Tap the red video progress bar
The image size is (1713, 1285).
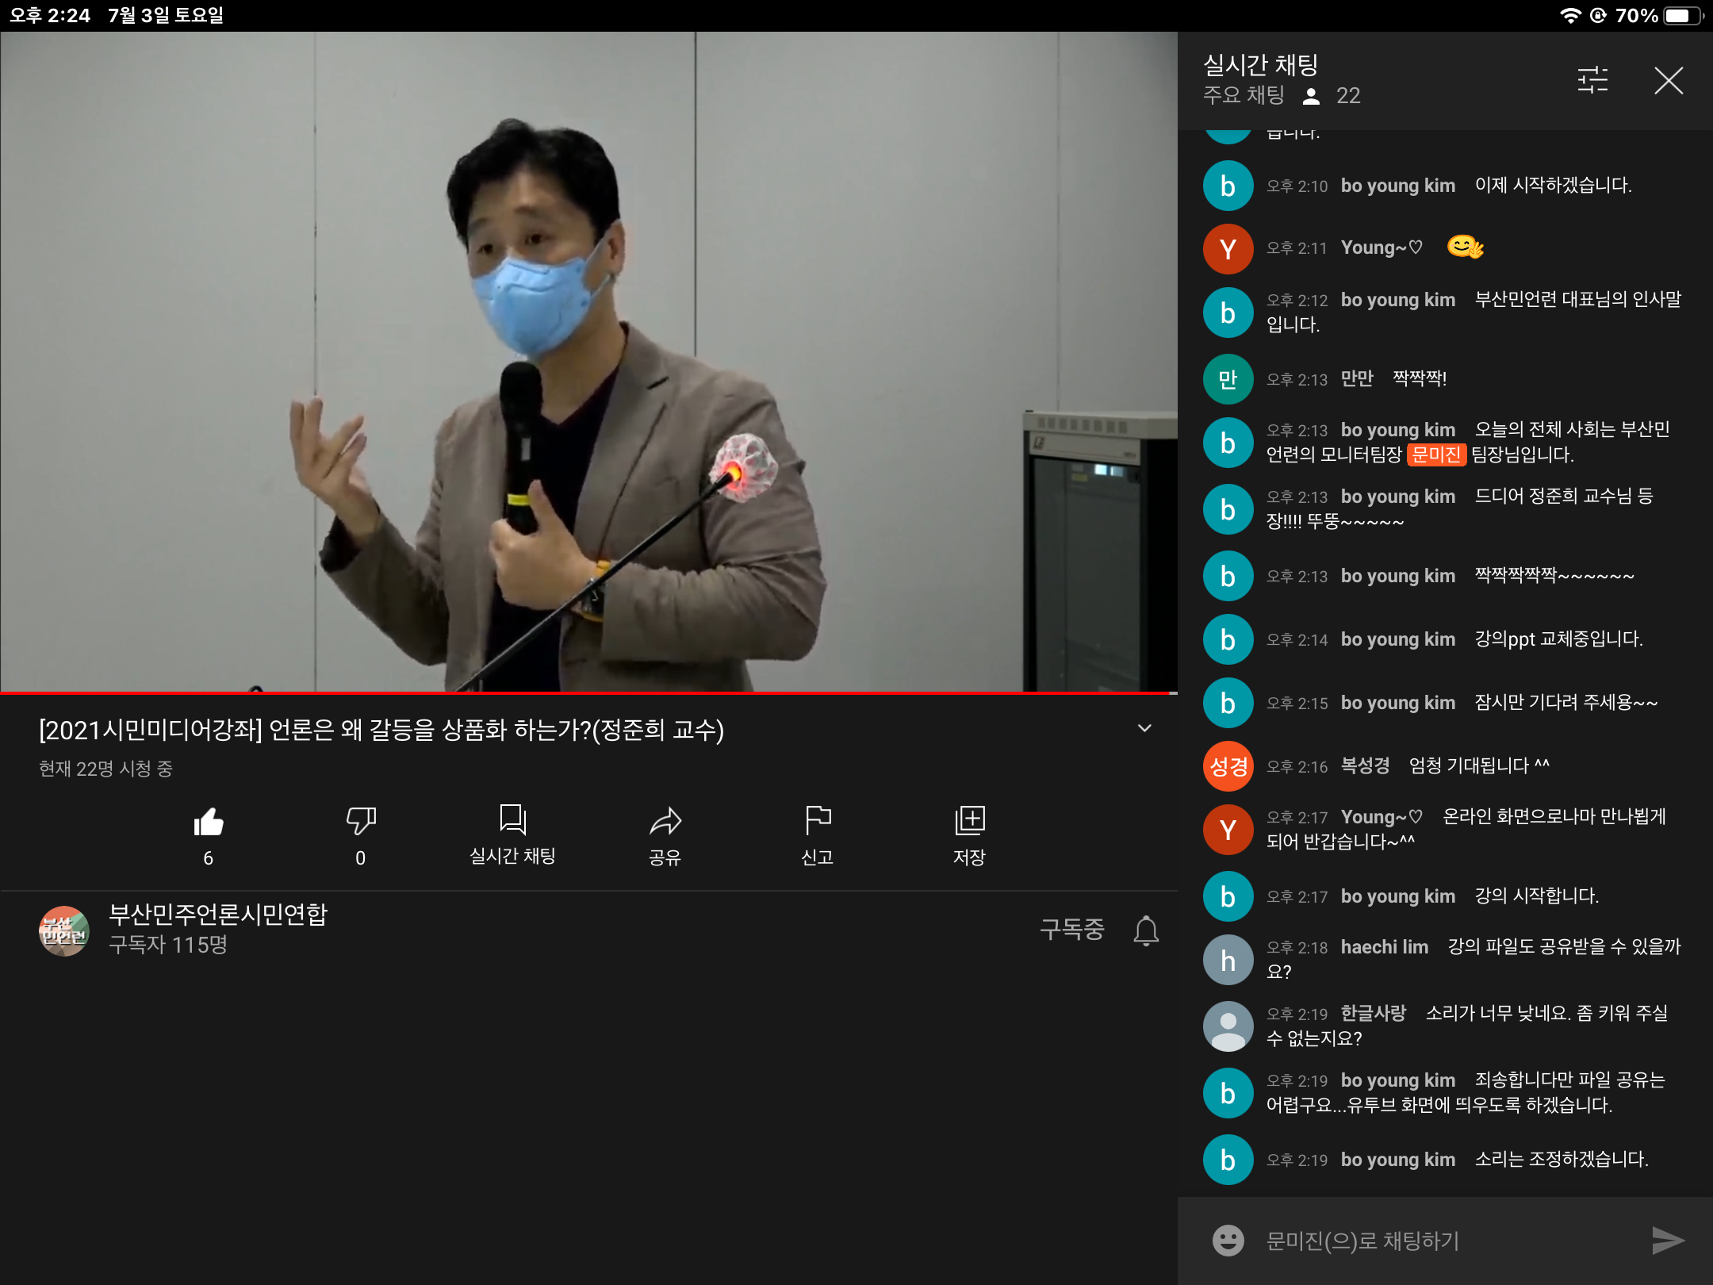coord(587,693)
